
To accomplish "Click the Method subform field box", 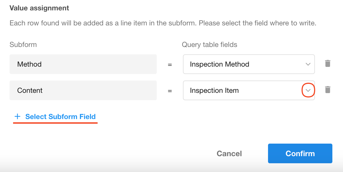I will coord(83,64).
